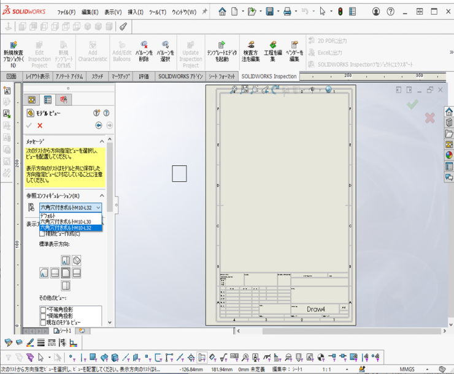Select 六角穴付きボルトM10-L30 from the list
This screenshot has width=454, height=374.
(66, 222)
